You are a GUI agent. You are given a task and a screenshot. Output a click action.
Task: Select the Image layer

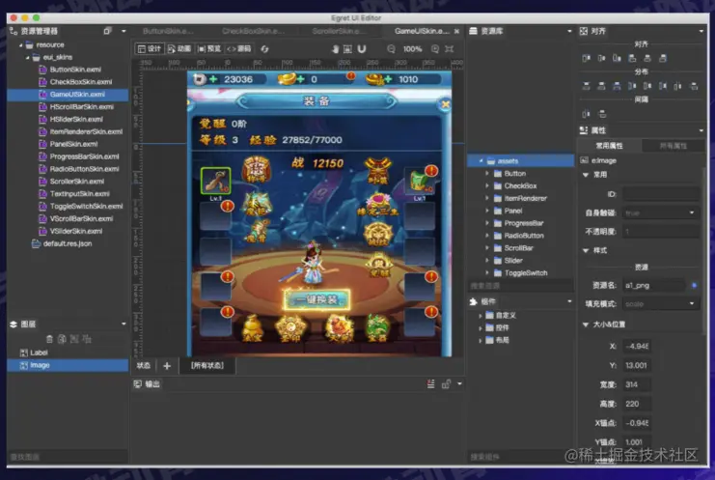click(x=68, y=365)
